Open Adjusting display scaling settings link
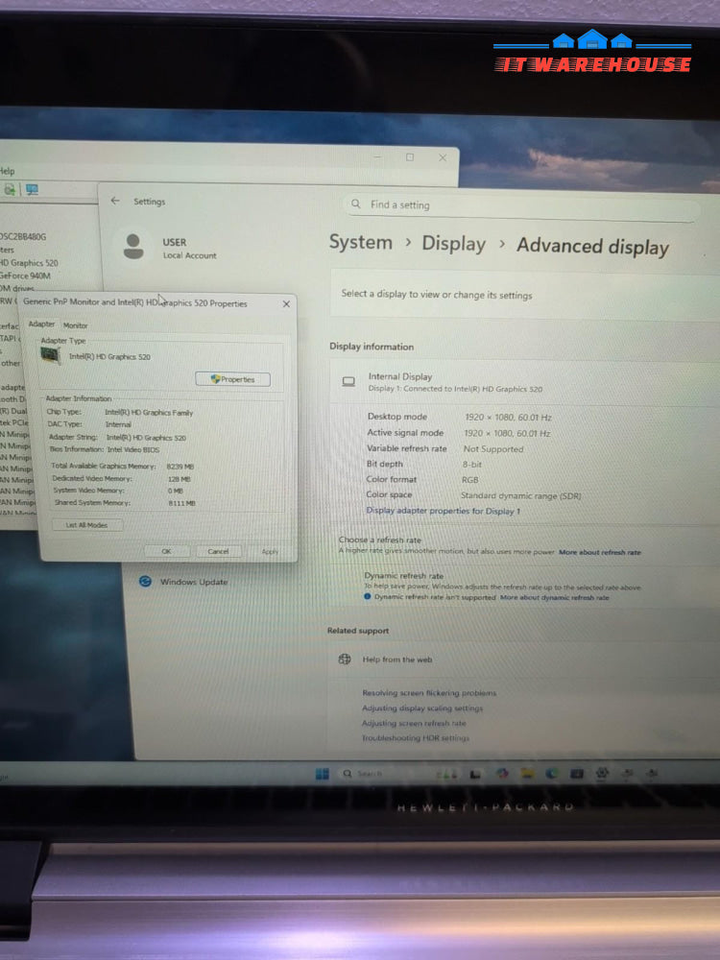Screen dimensions: 720x960 click(x=422, y=708)
